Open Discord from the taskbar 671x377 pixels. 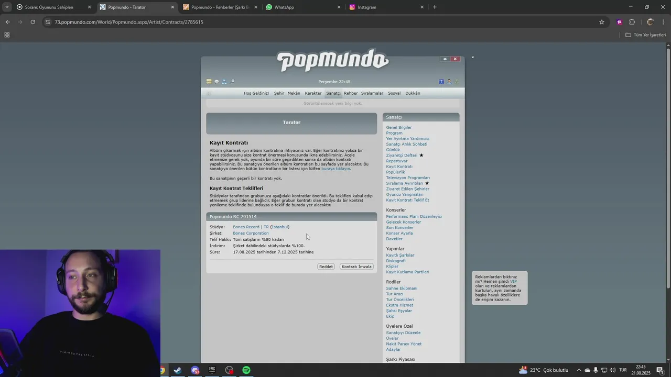(195, 370)
